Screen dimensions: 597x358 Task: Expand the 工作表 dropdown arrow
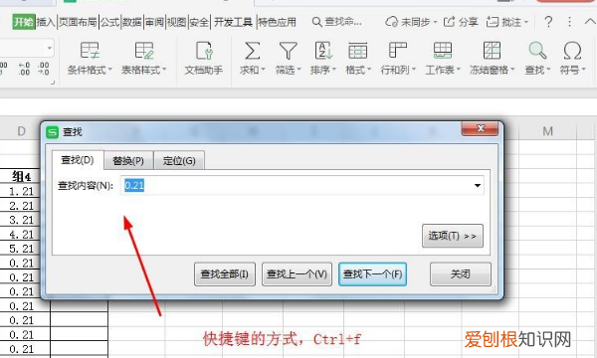458,70
